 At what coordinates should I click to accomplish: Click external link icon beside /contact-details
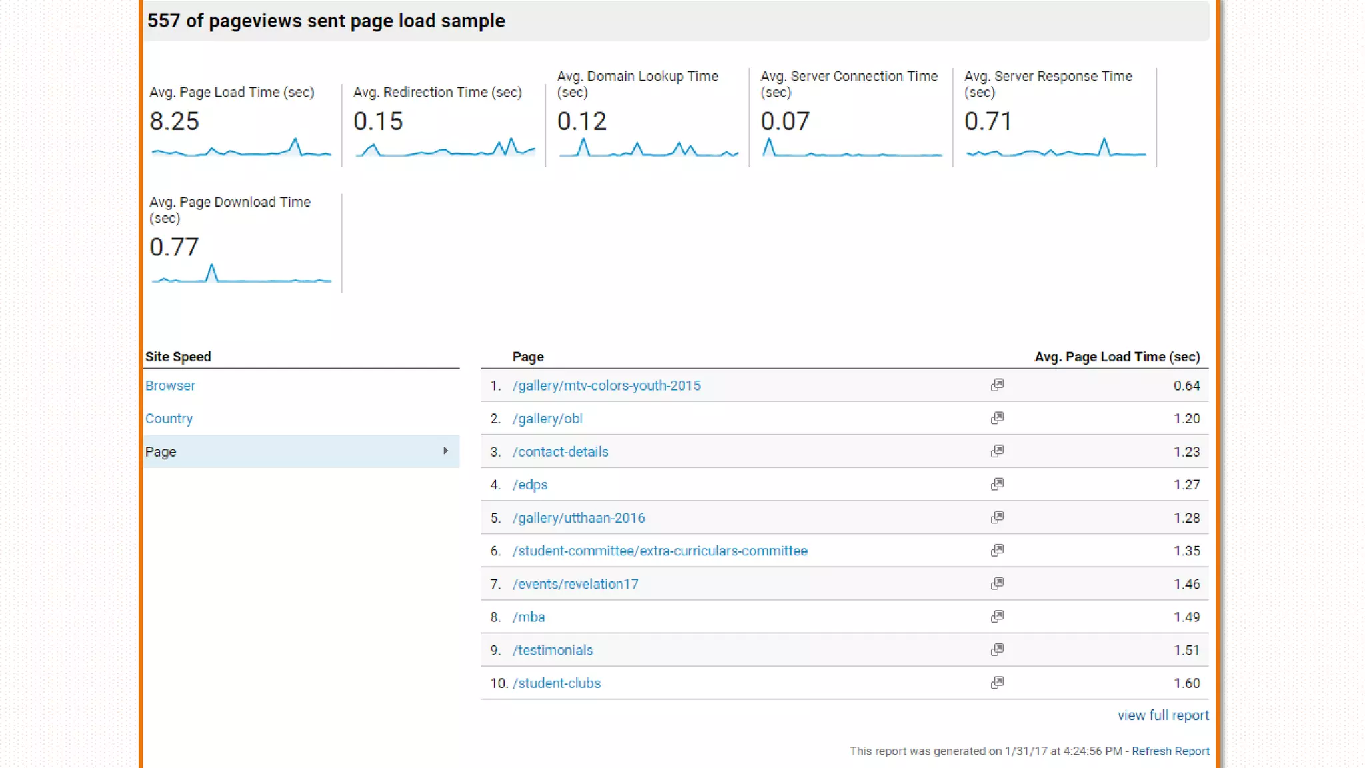point(997,451)
